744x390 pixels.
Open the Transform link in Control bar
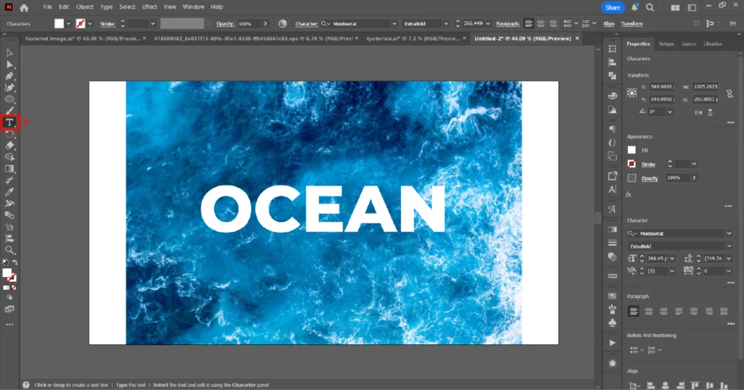631,24
